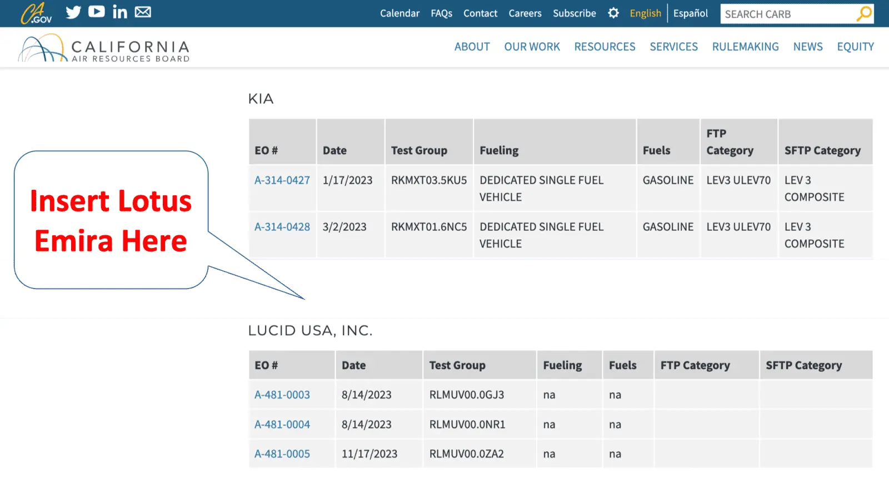Open the settings gear icon
The image size is (889, 490).
pos(613,13)
